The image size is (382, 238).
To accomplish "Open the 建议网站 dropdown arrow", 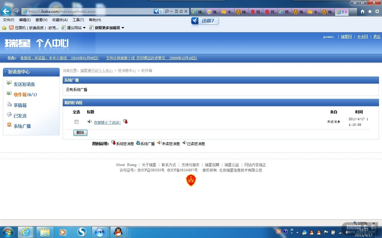I will [x=84, y=28].
